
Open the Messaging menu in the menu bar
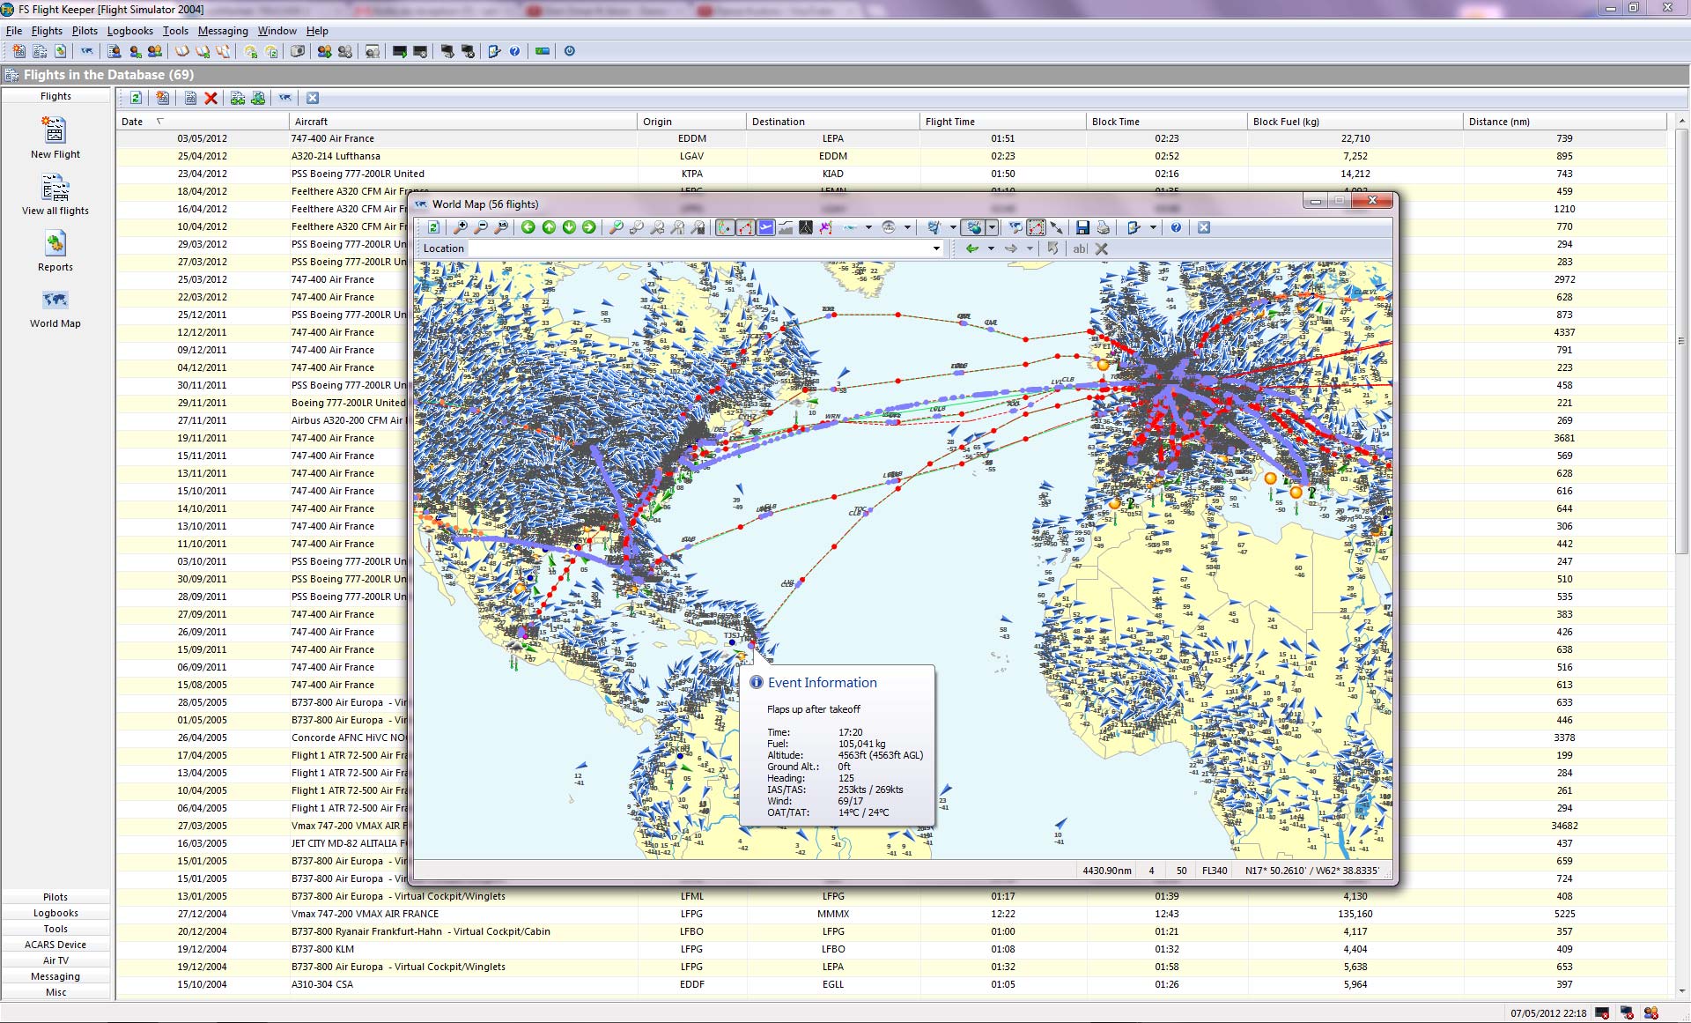point(222,31)
